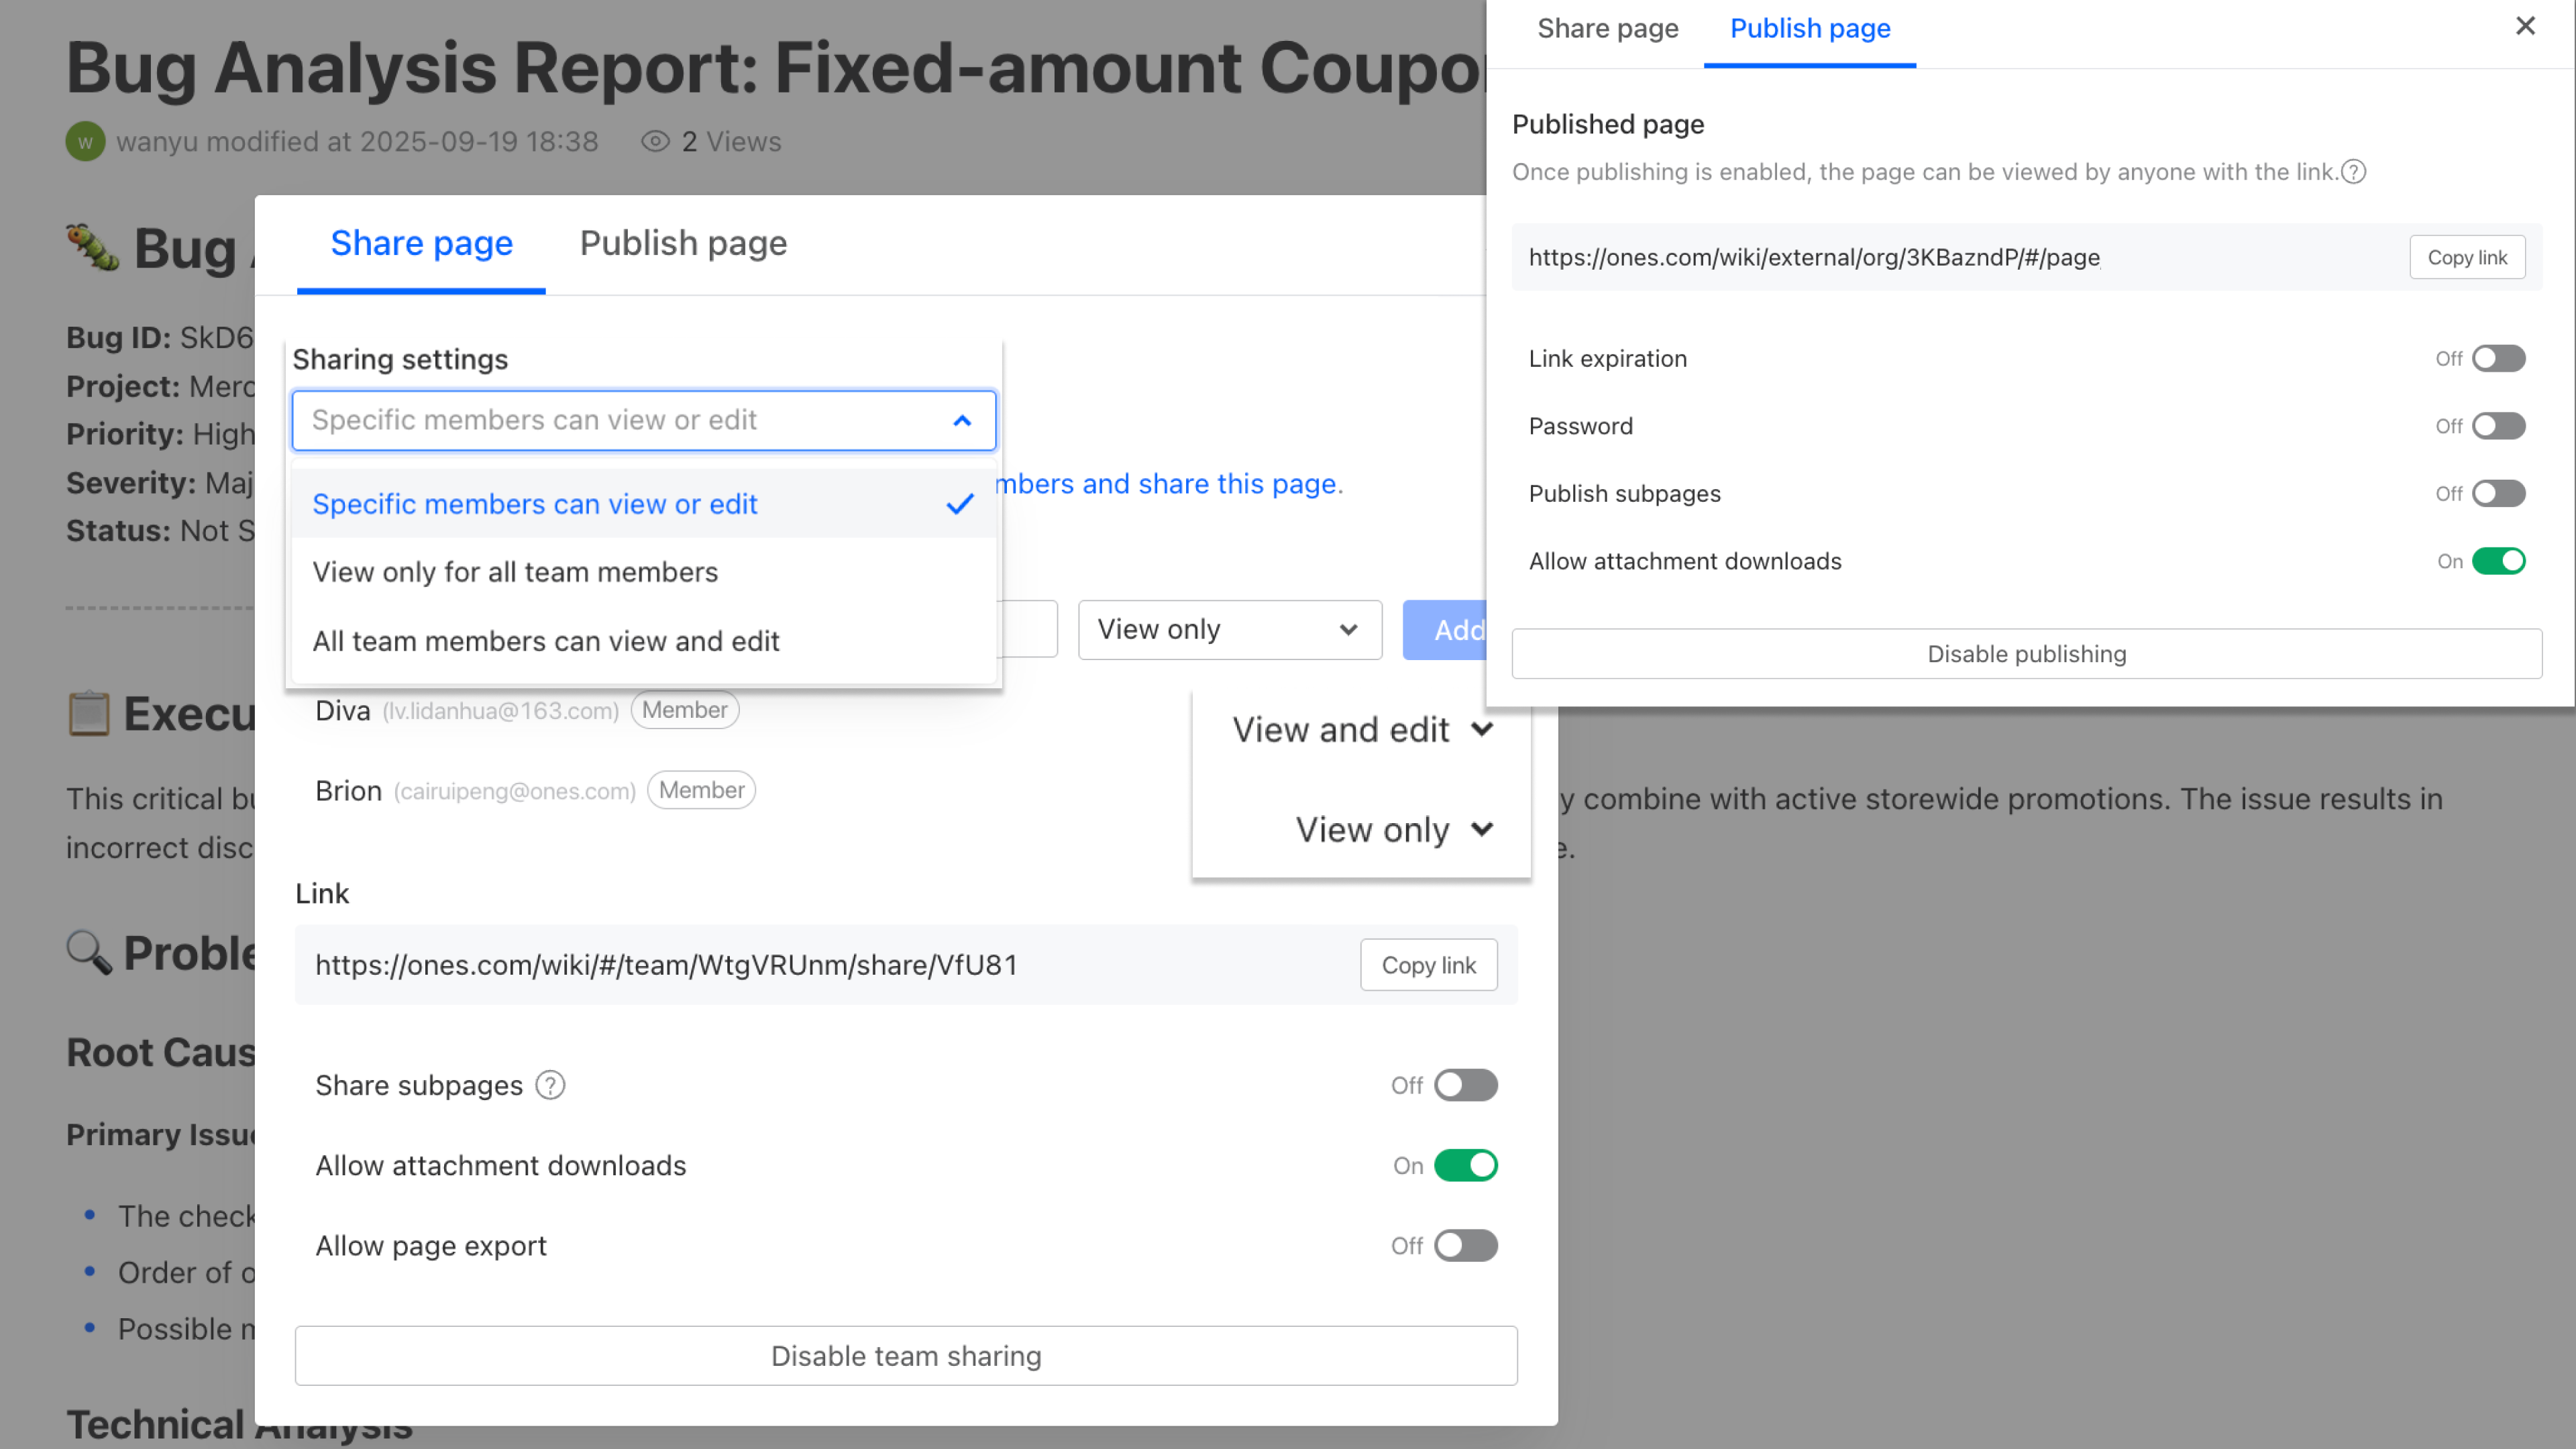Close the Publish page dialog
Image resolution: width=2576 pixels, height=1449 pixels.
coord(2525,27)
